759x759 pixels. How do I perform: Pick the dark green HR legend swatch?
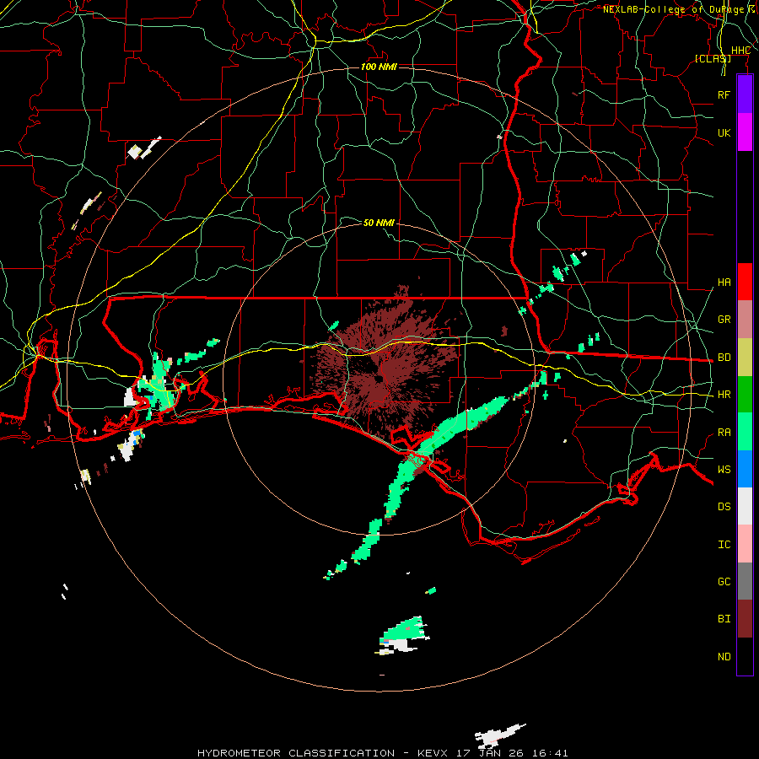[x=745, y=395]
